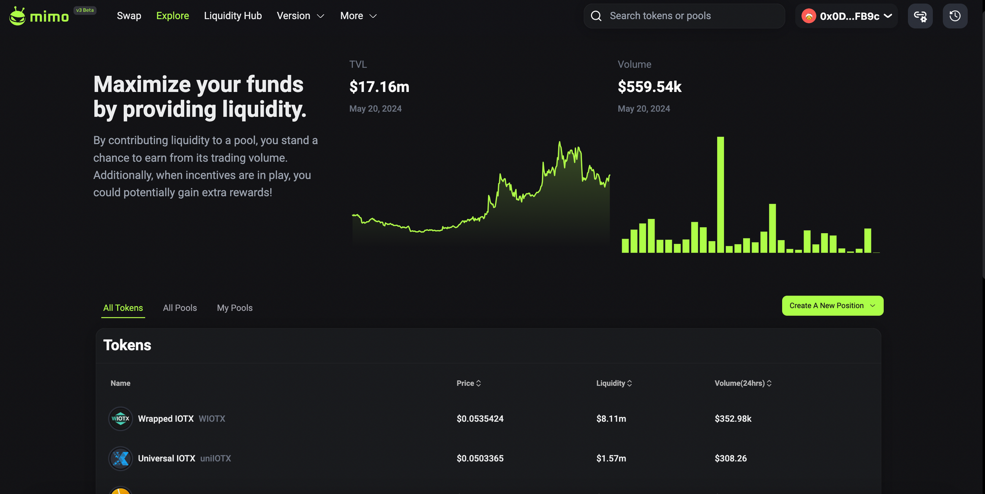The image size is (985, 494).
Task: Go to the Swap page
Action: coord(129,16)
